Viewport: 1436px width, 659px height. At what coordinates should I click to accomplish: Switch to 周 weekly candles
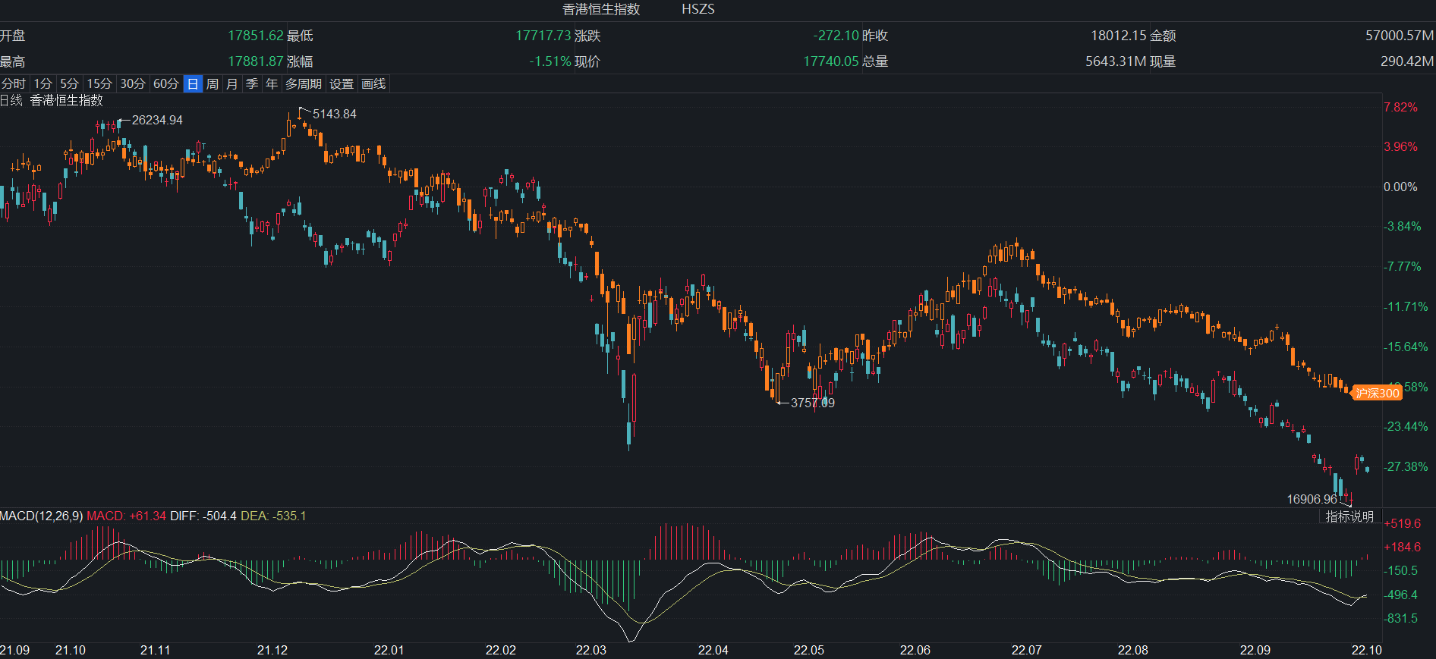click(213, 84)
